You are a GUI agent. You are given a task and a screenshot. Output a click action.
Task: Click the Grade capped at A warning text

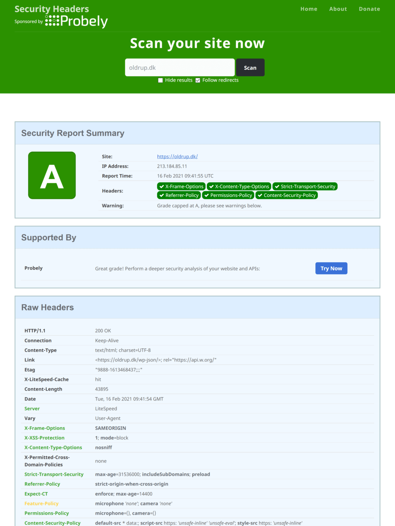tap(209, 206)
